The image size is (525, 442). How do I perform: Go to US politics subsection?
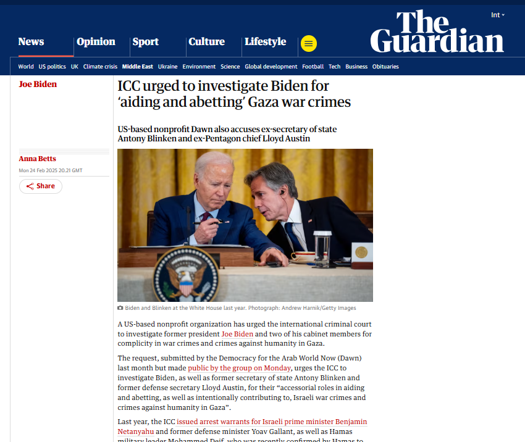(x=52, y=67)
